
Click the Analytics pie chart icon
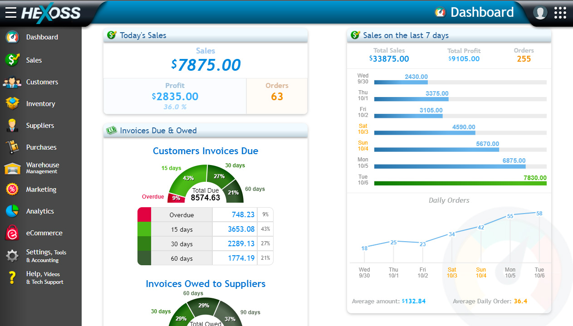coord(12,211)
